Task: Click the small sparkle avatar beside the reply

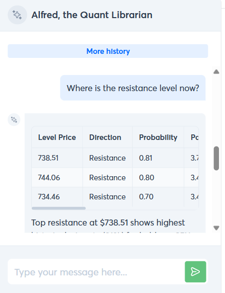Action: tap(14, 120)
